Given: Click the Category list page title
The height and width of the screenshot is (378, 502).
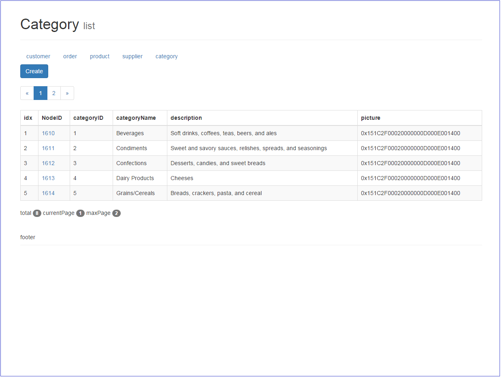Looking at the screenshot, I should coord(50,24).
